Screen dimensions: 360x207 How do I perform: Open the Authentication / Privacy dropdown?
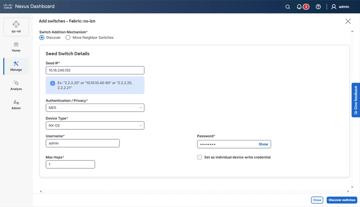(95, 108)
